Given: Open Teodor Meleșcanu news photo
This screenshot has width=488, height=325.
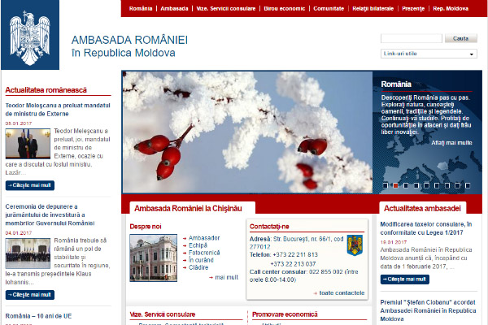Looking at the screenshot, I should pos(22,143).
